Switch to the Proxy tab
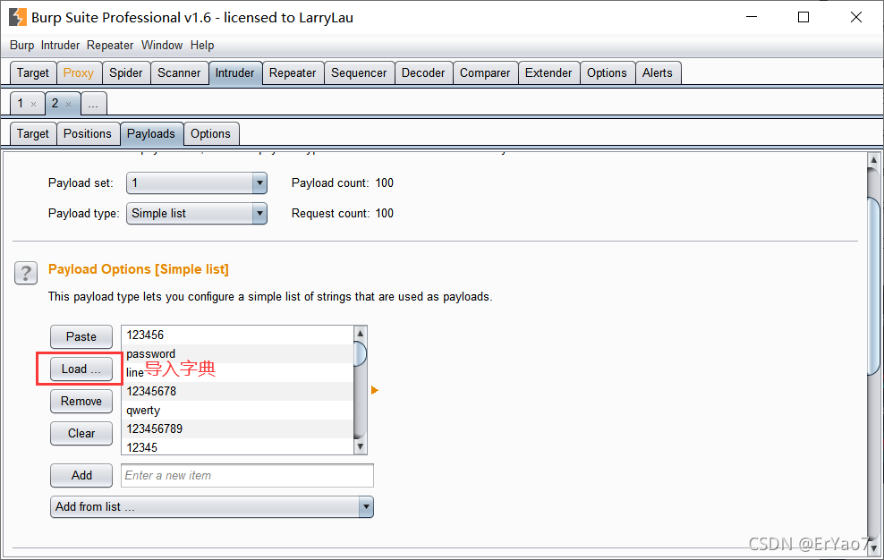Screen dimensions: 884x560 pos(79,72)
